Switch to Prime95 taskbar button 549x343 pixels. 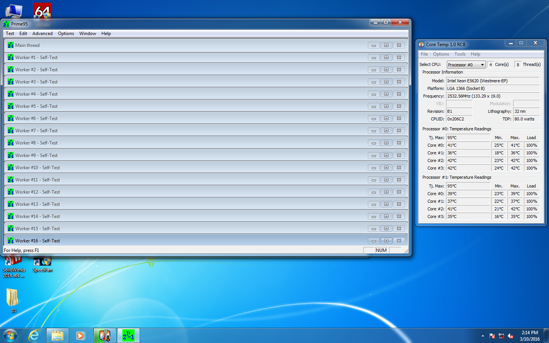coord(128,335)
